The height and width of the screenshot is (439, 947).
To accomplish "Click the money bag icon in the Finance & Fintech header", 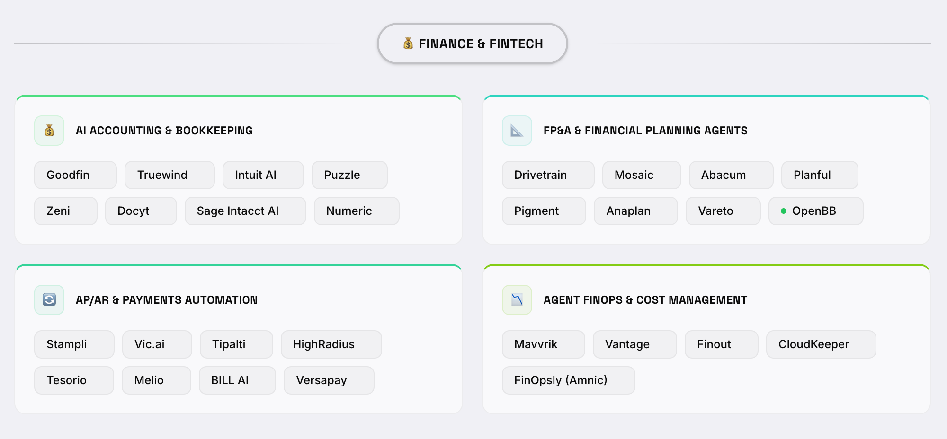I will pyautogui.click(x=408, y=44).
